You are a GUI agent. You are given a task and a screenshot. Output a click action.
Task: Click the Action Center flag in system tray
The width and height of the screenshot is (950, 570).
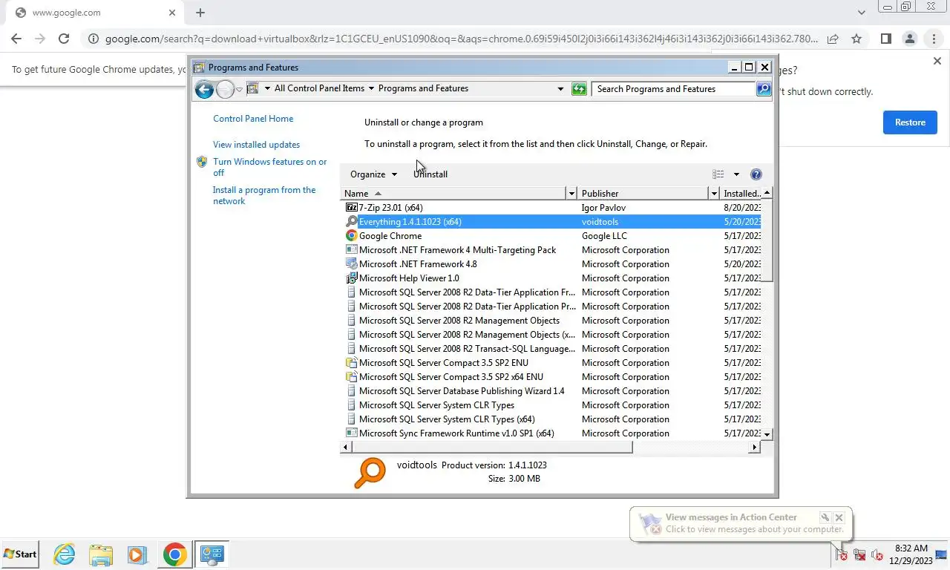pos(841,554)
